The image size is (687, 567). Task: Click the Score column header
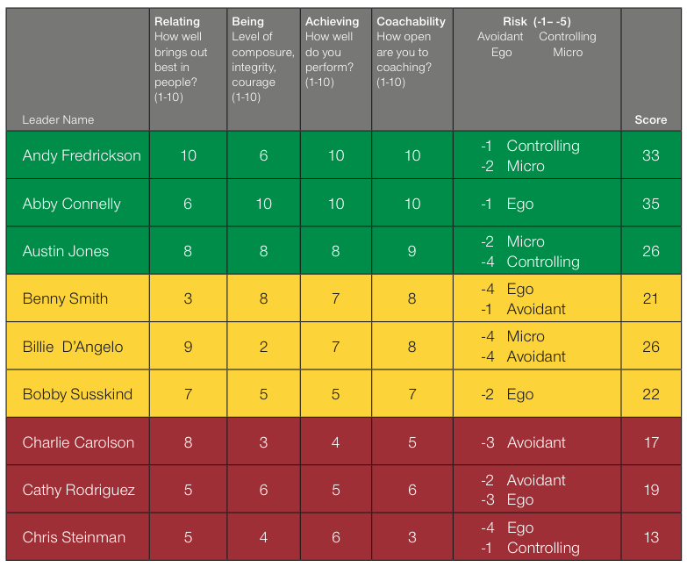[650, 119]
